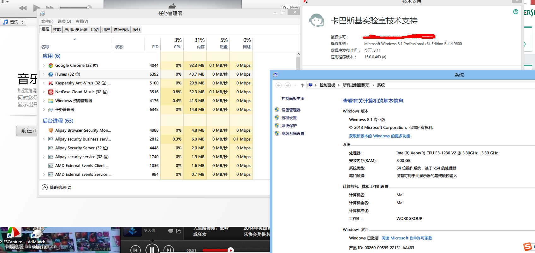Expand the NetEase Cloud Music process group
The height and width of the screenshot is (253, 535).
point(44,92)
